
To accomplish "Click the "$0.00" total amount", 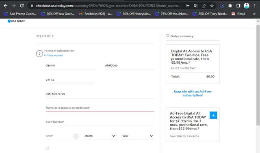I will click(210, 76).
